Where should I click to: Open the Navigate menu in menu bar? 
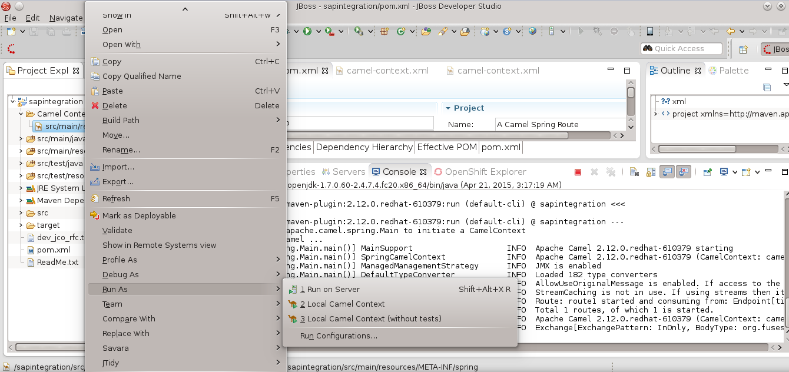coord(65,18)
